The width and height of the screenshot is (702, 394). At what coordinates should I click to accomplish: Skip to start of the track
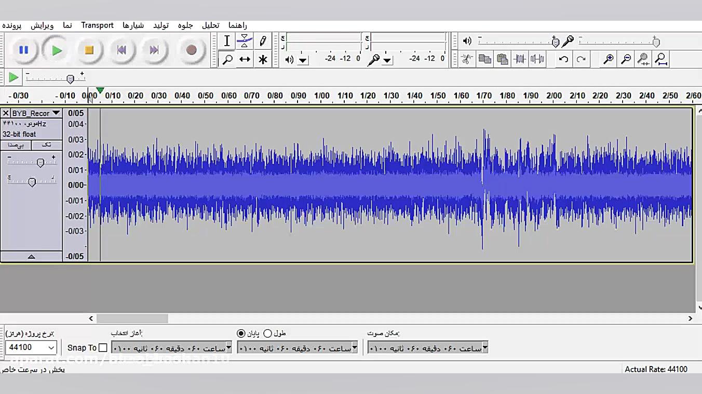(x=122, y=50)
